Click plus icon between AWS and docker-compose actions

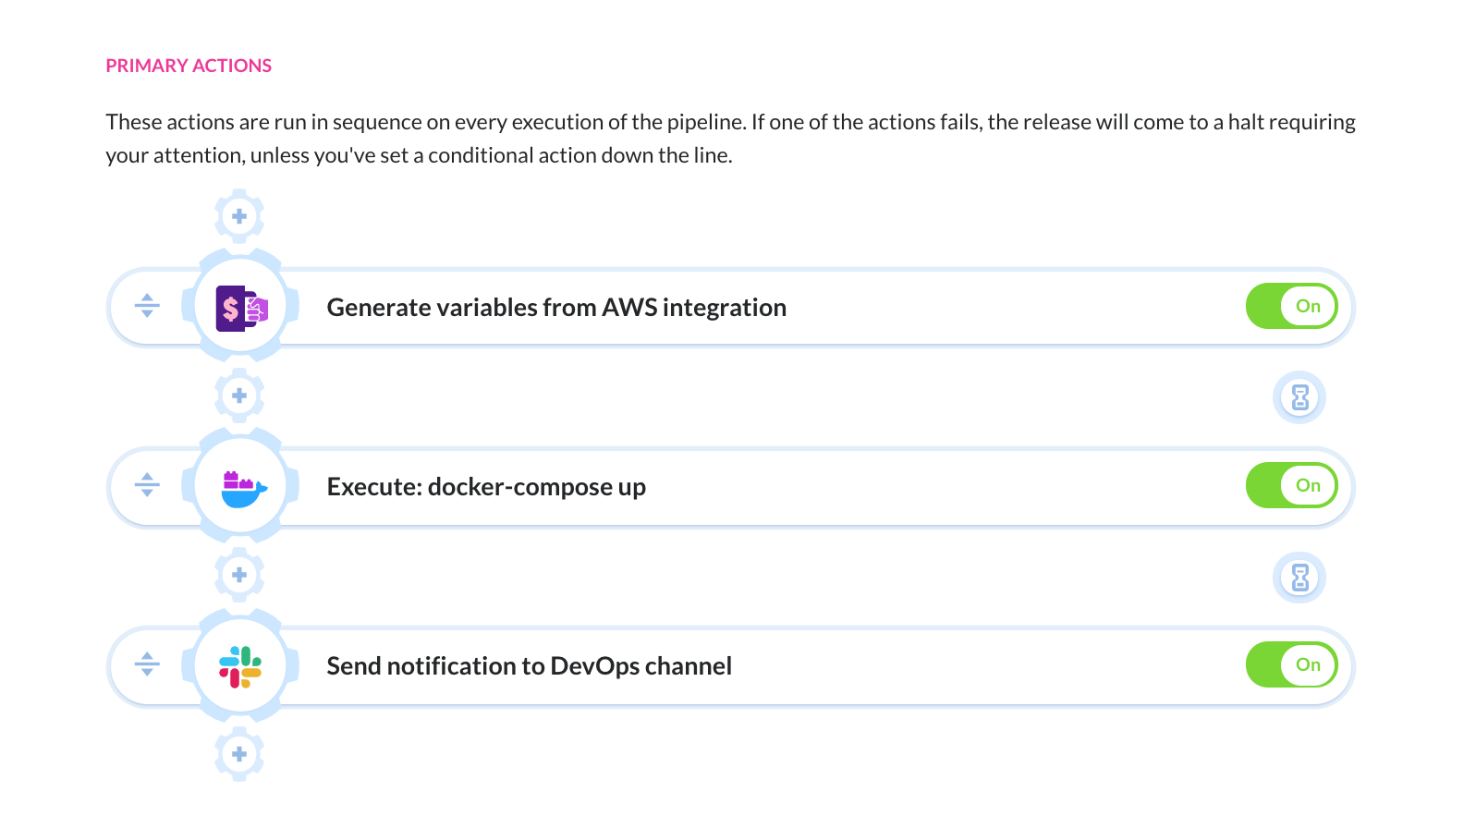(239, 396)
